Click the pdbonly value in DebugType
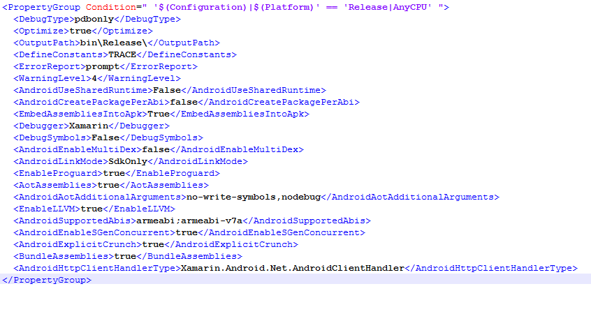Screen dimensions: 591x321 94,20
